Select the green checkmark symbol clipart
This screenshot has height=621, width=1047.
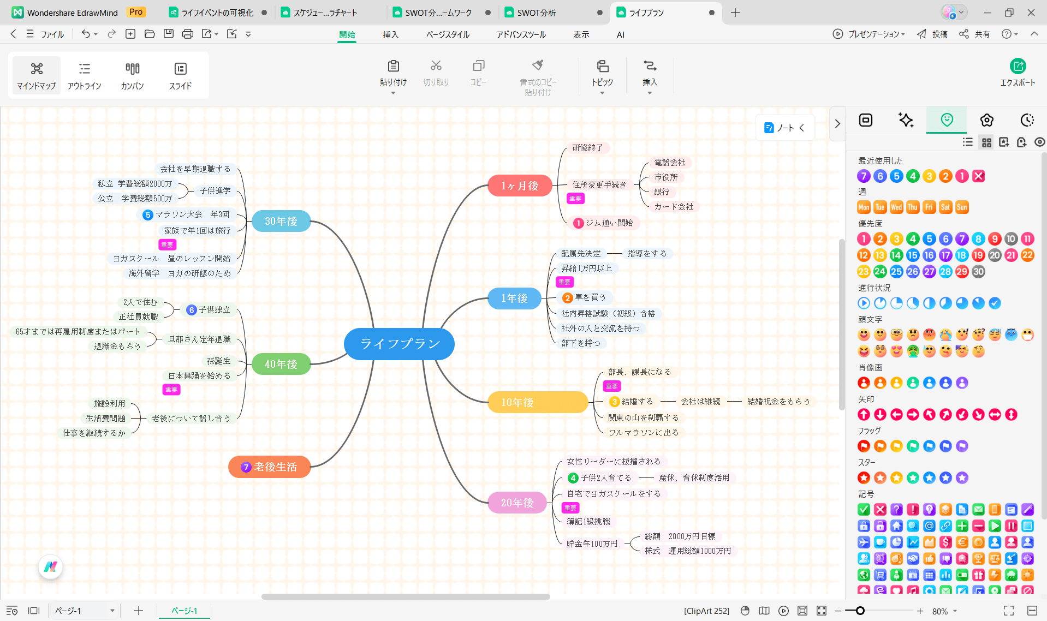(x=864, y=510)
